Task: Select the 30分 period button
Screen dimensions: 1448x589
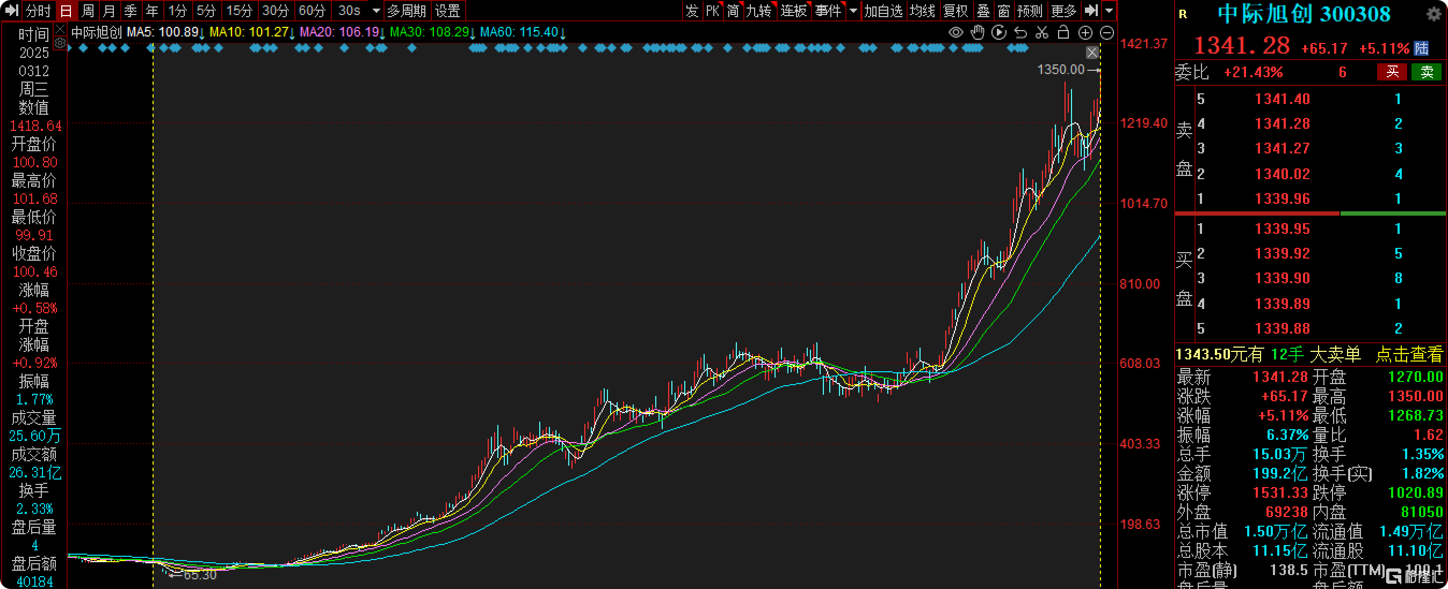Action: coord(276,11)
